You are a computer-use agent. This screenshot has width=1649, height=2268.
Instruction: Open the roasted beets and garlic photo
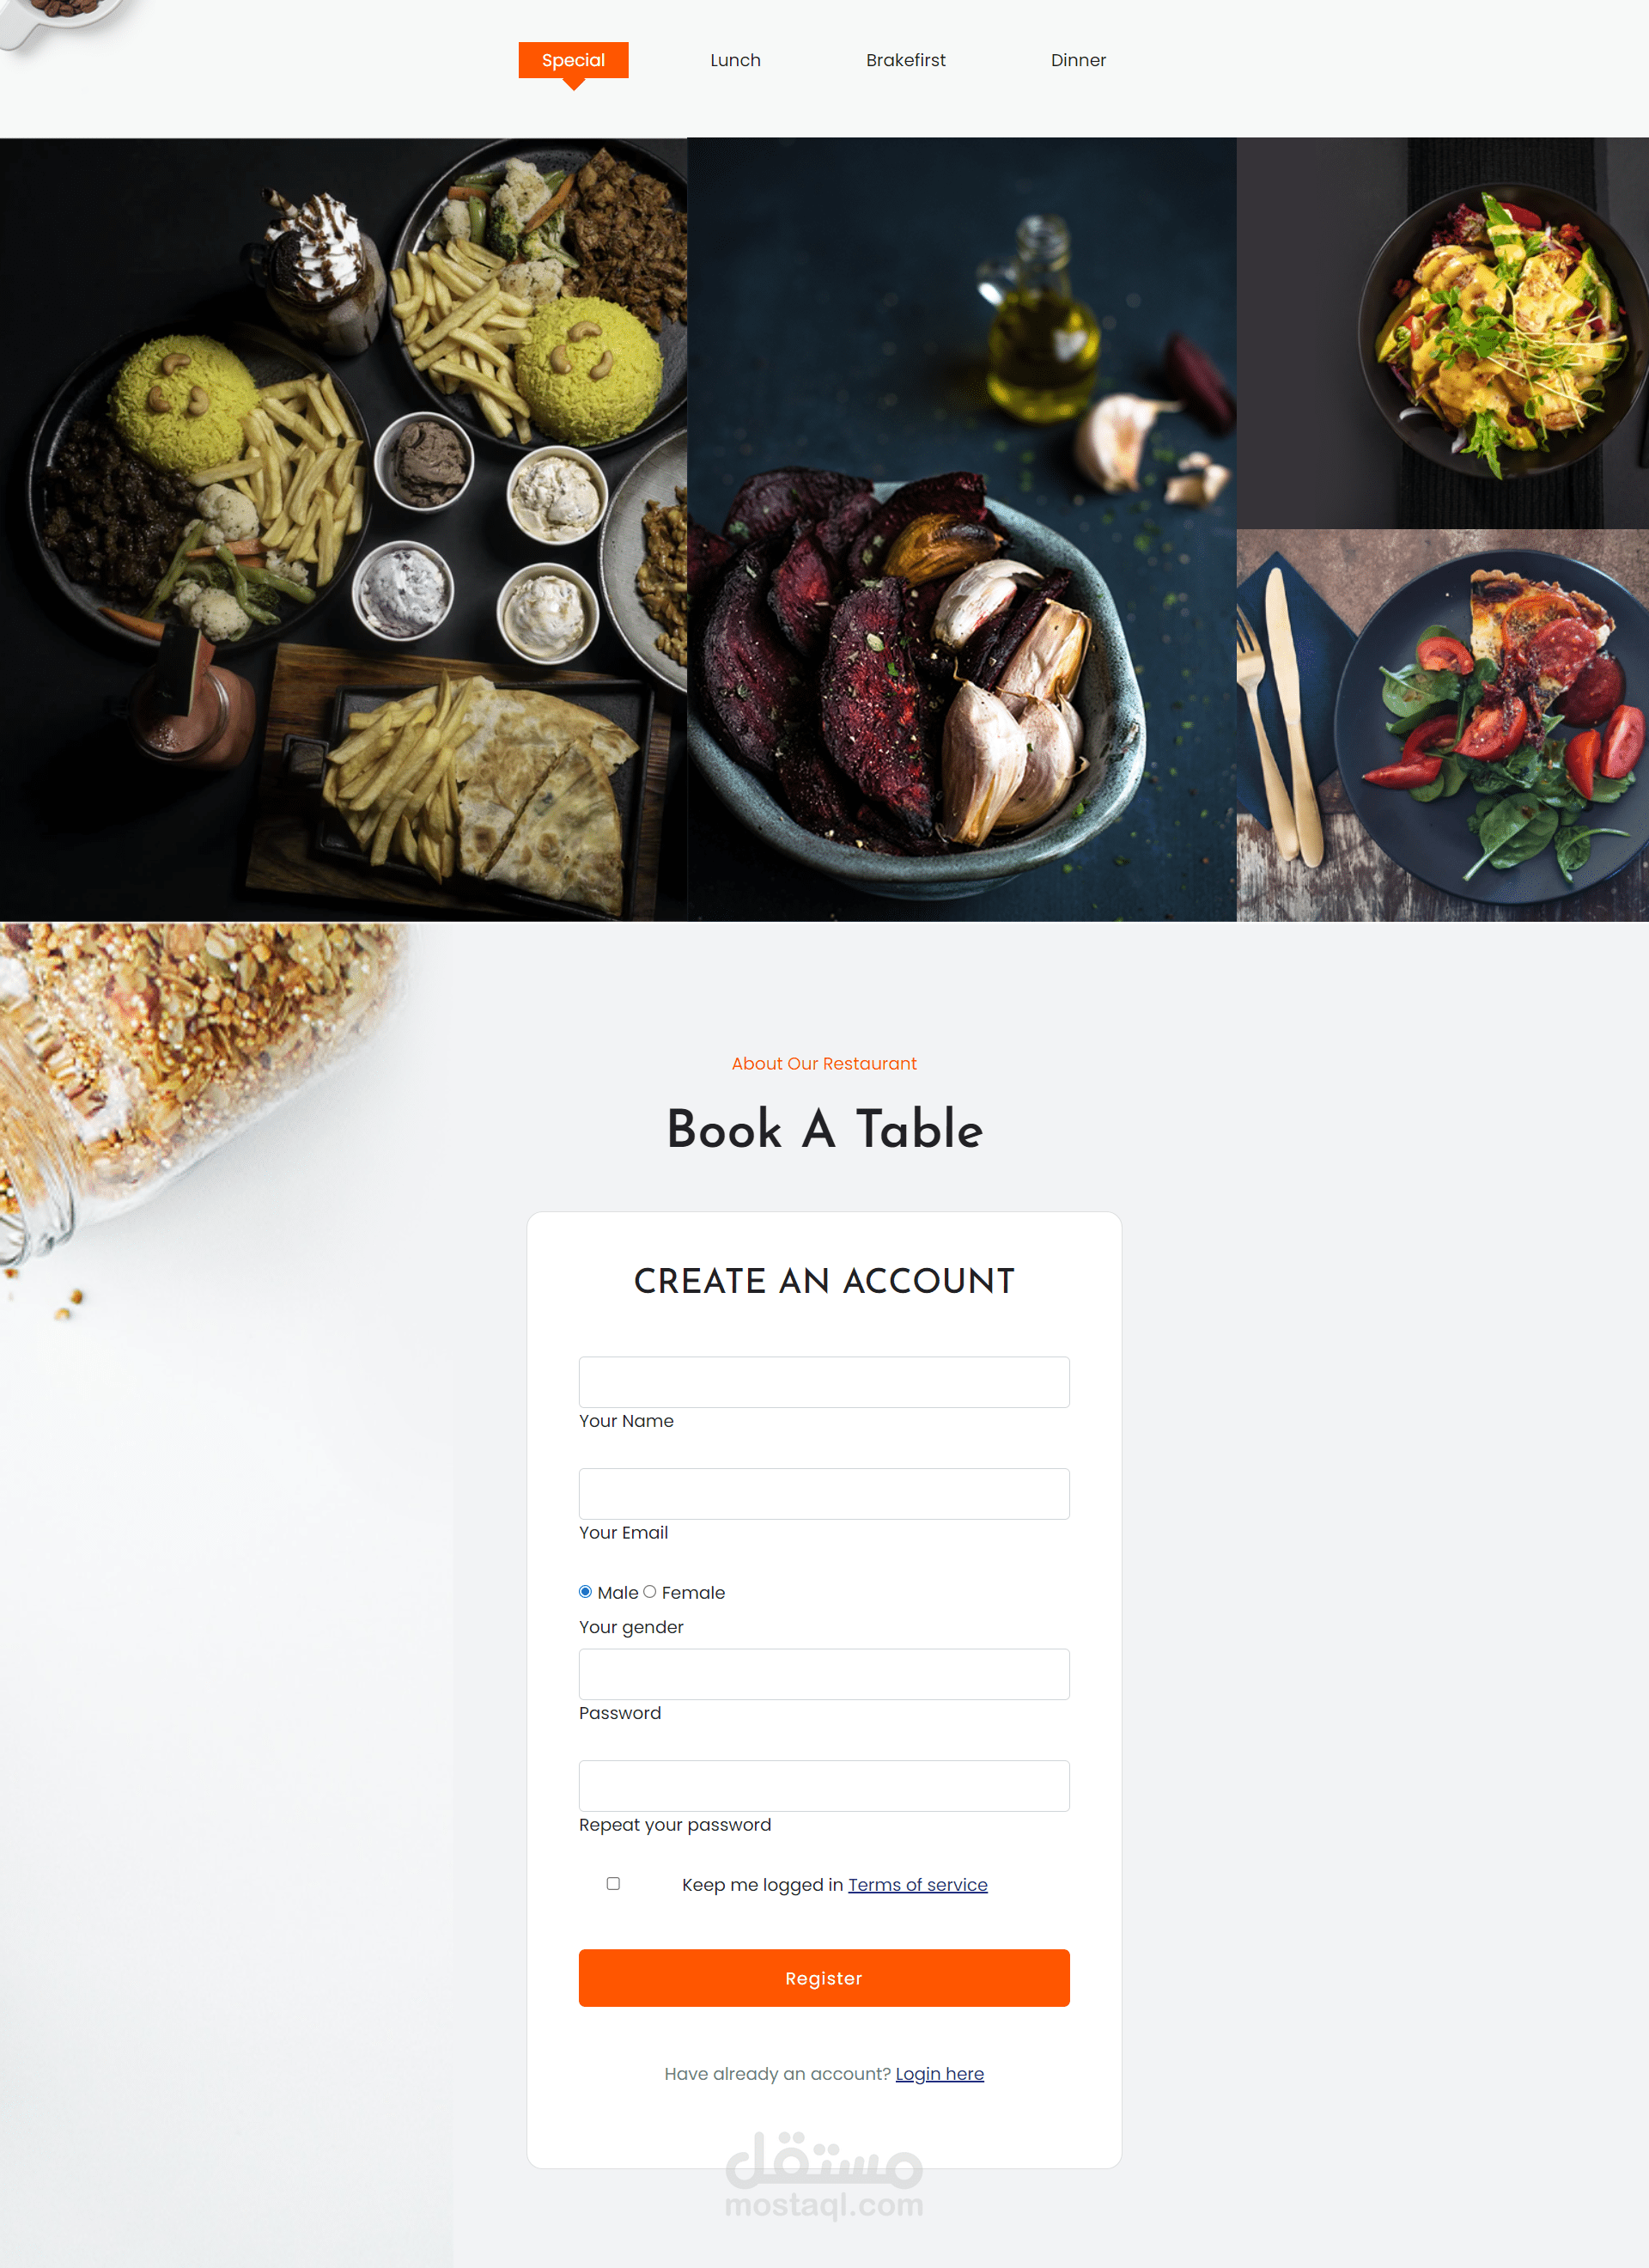click(962, 529)
